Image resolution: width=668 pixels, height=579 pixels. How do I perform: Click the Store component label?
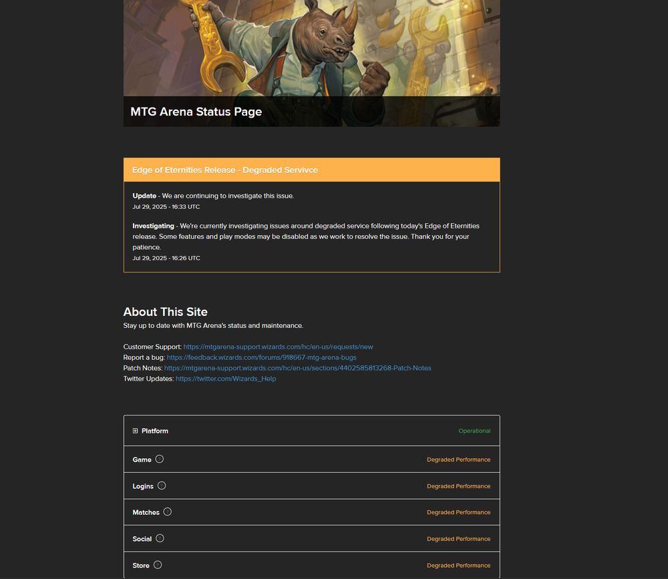(x=140, y=566)
